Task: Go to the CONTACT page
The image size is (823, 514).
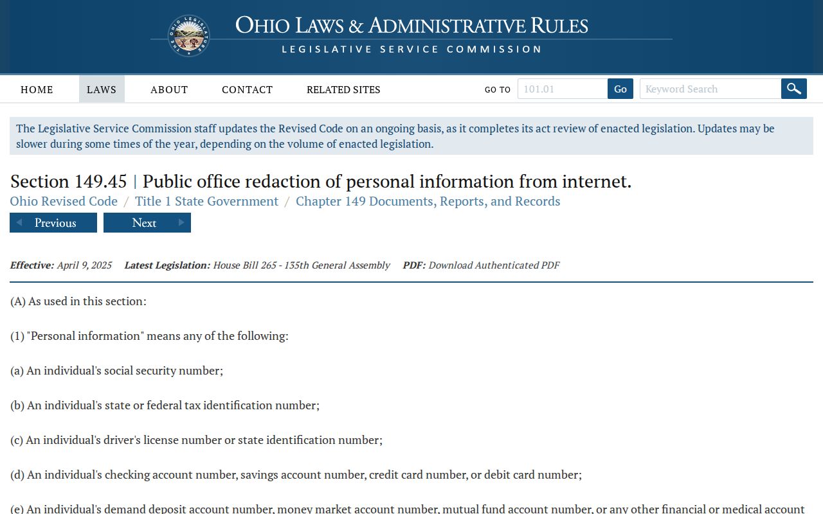Action: pos(247,89)
